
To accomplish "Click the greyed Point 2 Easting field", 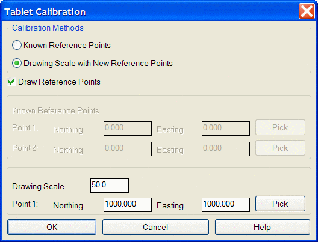I will 226,149.
